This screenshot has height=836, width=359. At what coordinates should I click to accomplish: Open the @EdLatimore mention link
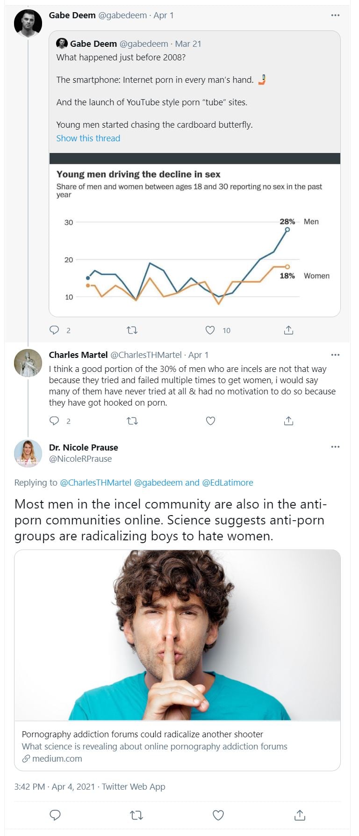point(227,482)
